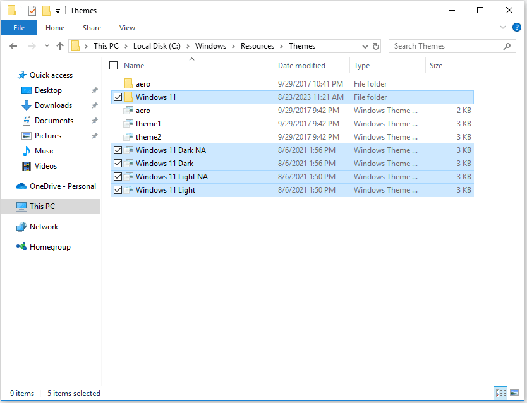Open Quick access in the navigation pane
Viewport: 527px width, 403px height.
click(51, 75)
